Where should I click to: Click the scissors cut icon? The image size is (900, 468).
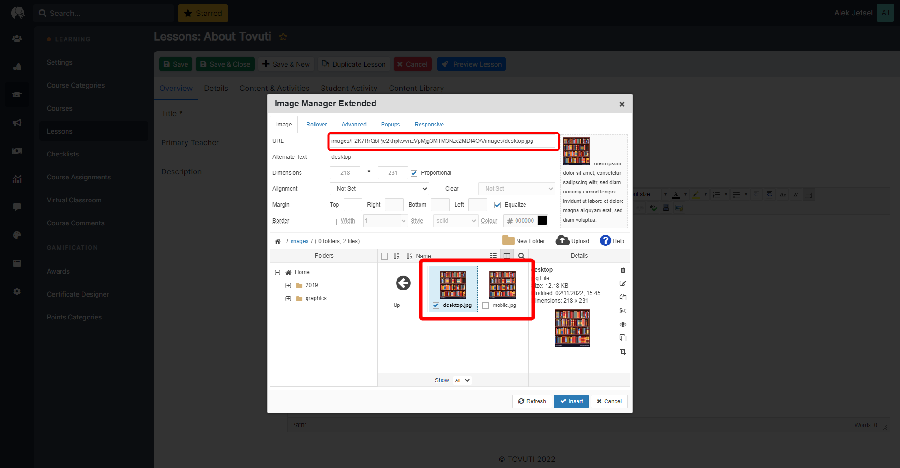(x=623, y=311)
